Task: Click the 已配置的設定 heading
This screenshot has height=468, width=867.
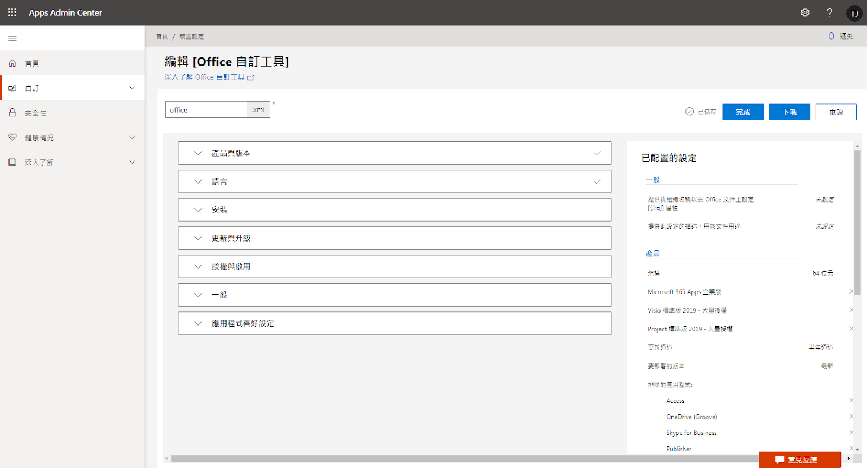Action: coord(669,158)
